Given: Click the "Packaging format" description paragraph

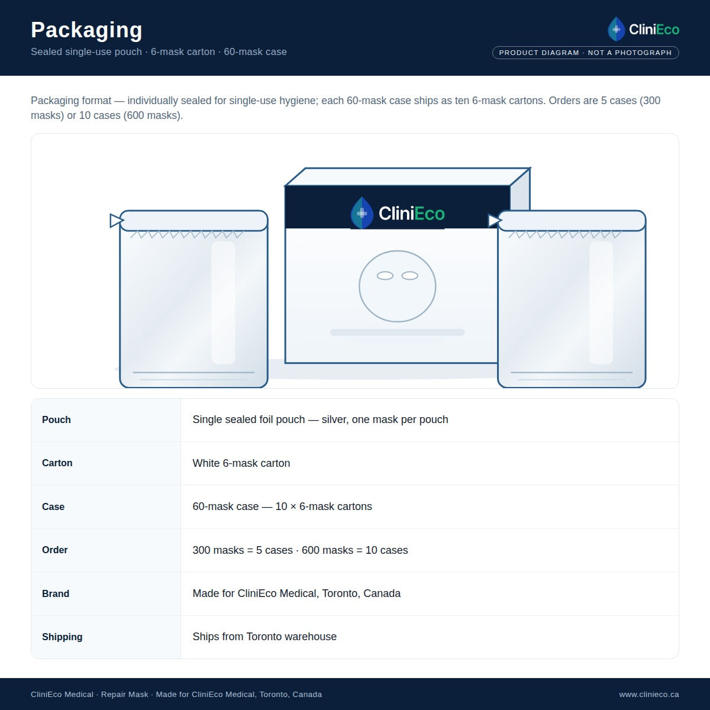Looking at the screenshot, I should pyautogui.click(x=346, y=108).
